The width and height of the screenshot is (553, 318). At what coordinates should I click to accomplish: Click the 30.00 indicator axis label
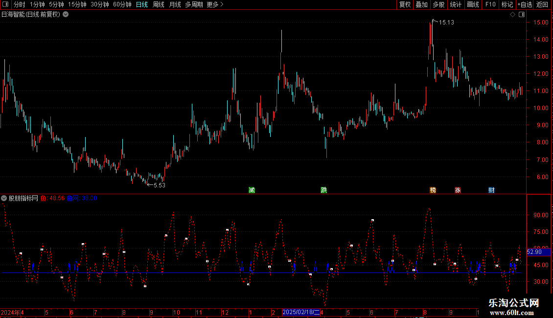541,281
